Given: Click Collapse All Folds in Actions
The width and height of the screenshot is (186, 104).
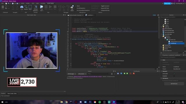Looking at the screenshot, I should pos(105,10).
